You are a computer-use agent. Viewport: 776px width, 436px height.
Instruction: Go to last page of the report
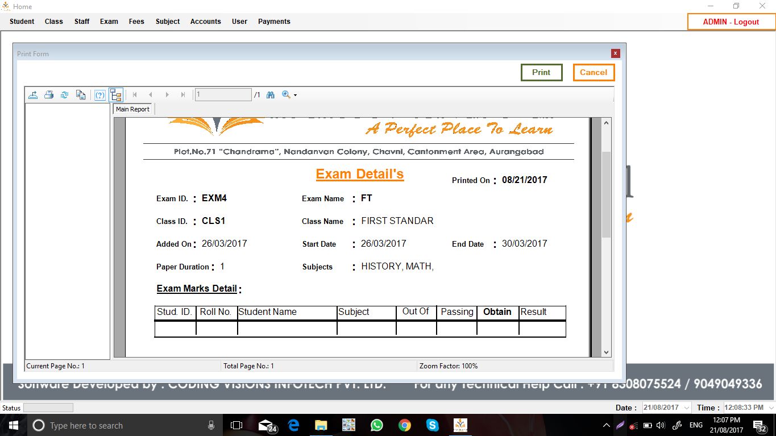[183, 95]
